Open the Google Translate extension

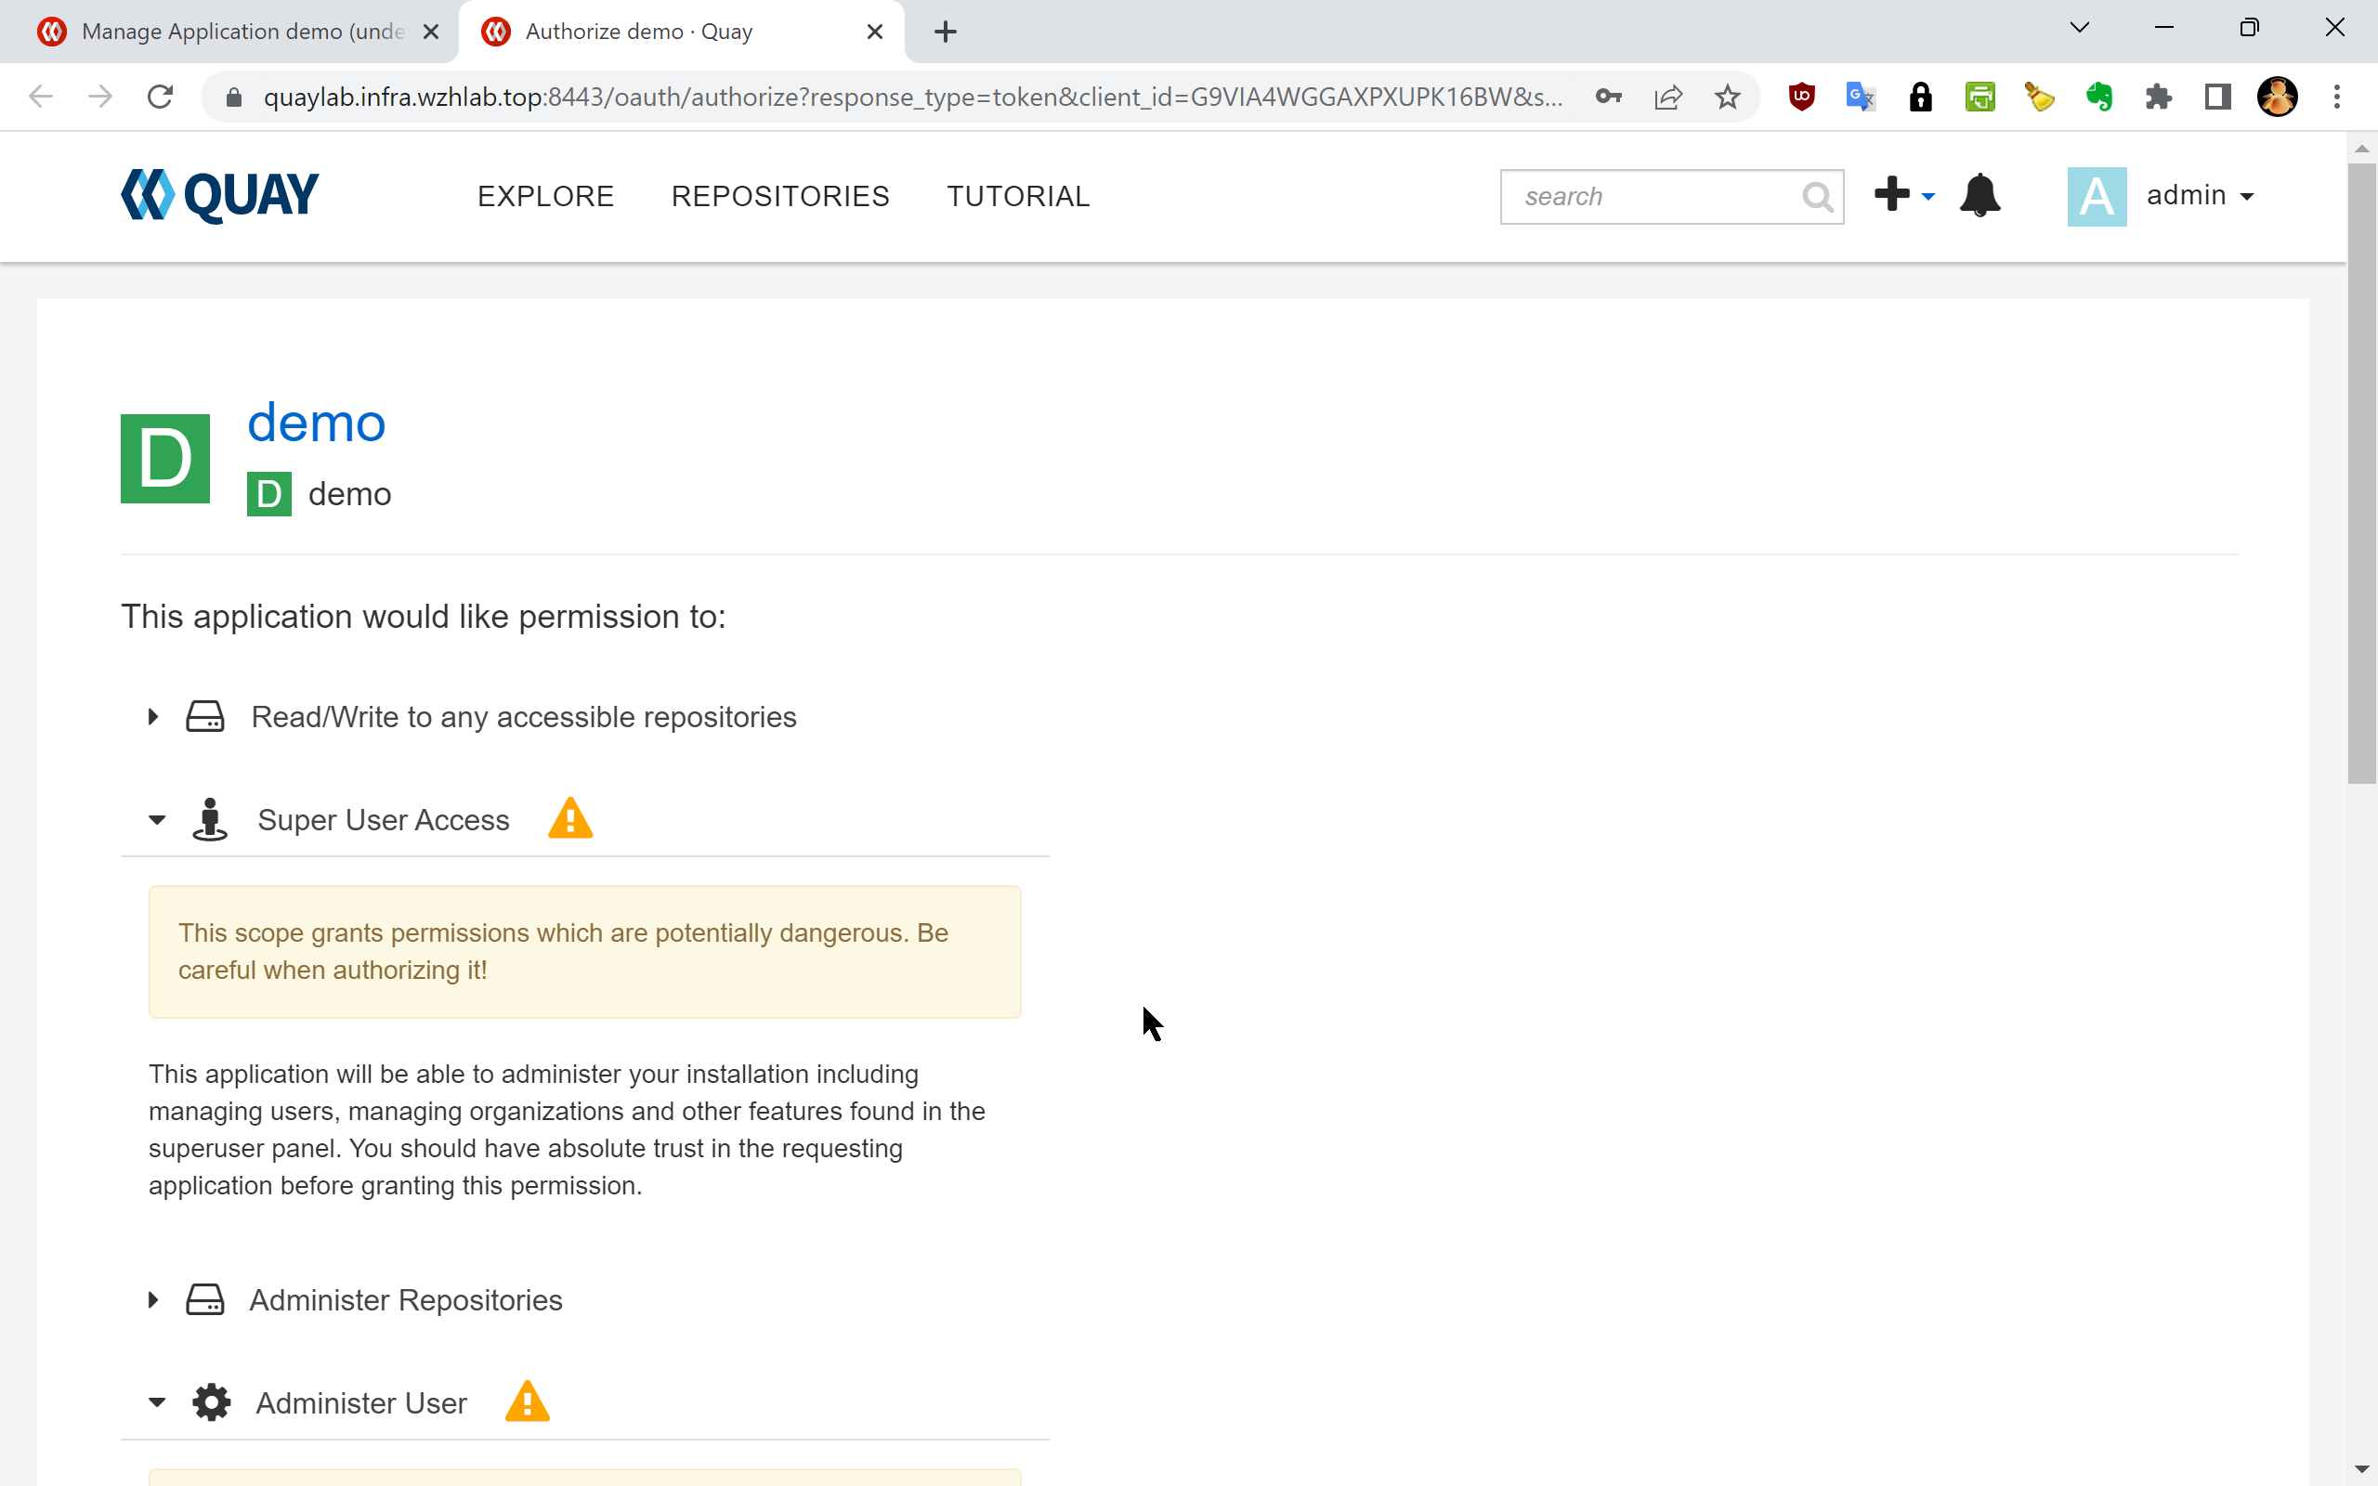click(1861, 97)
